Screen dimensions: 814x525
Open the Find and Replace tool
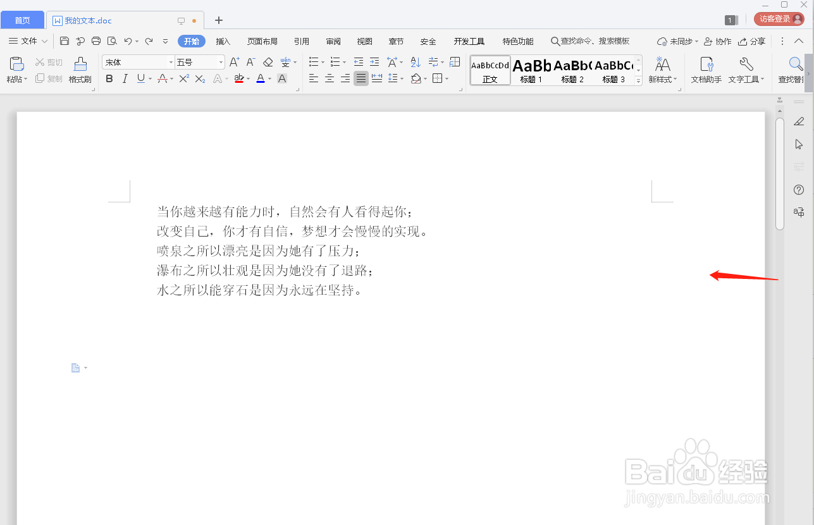click(794, 70)
